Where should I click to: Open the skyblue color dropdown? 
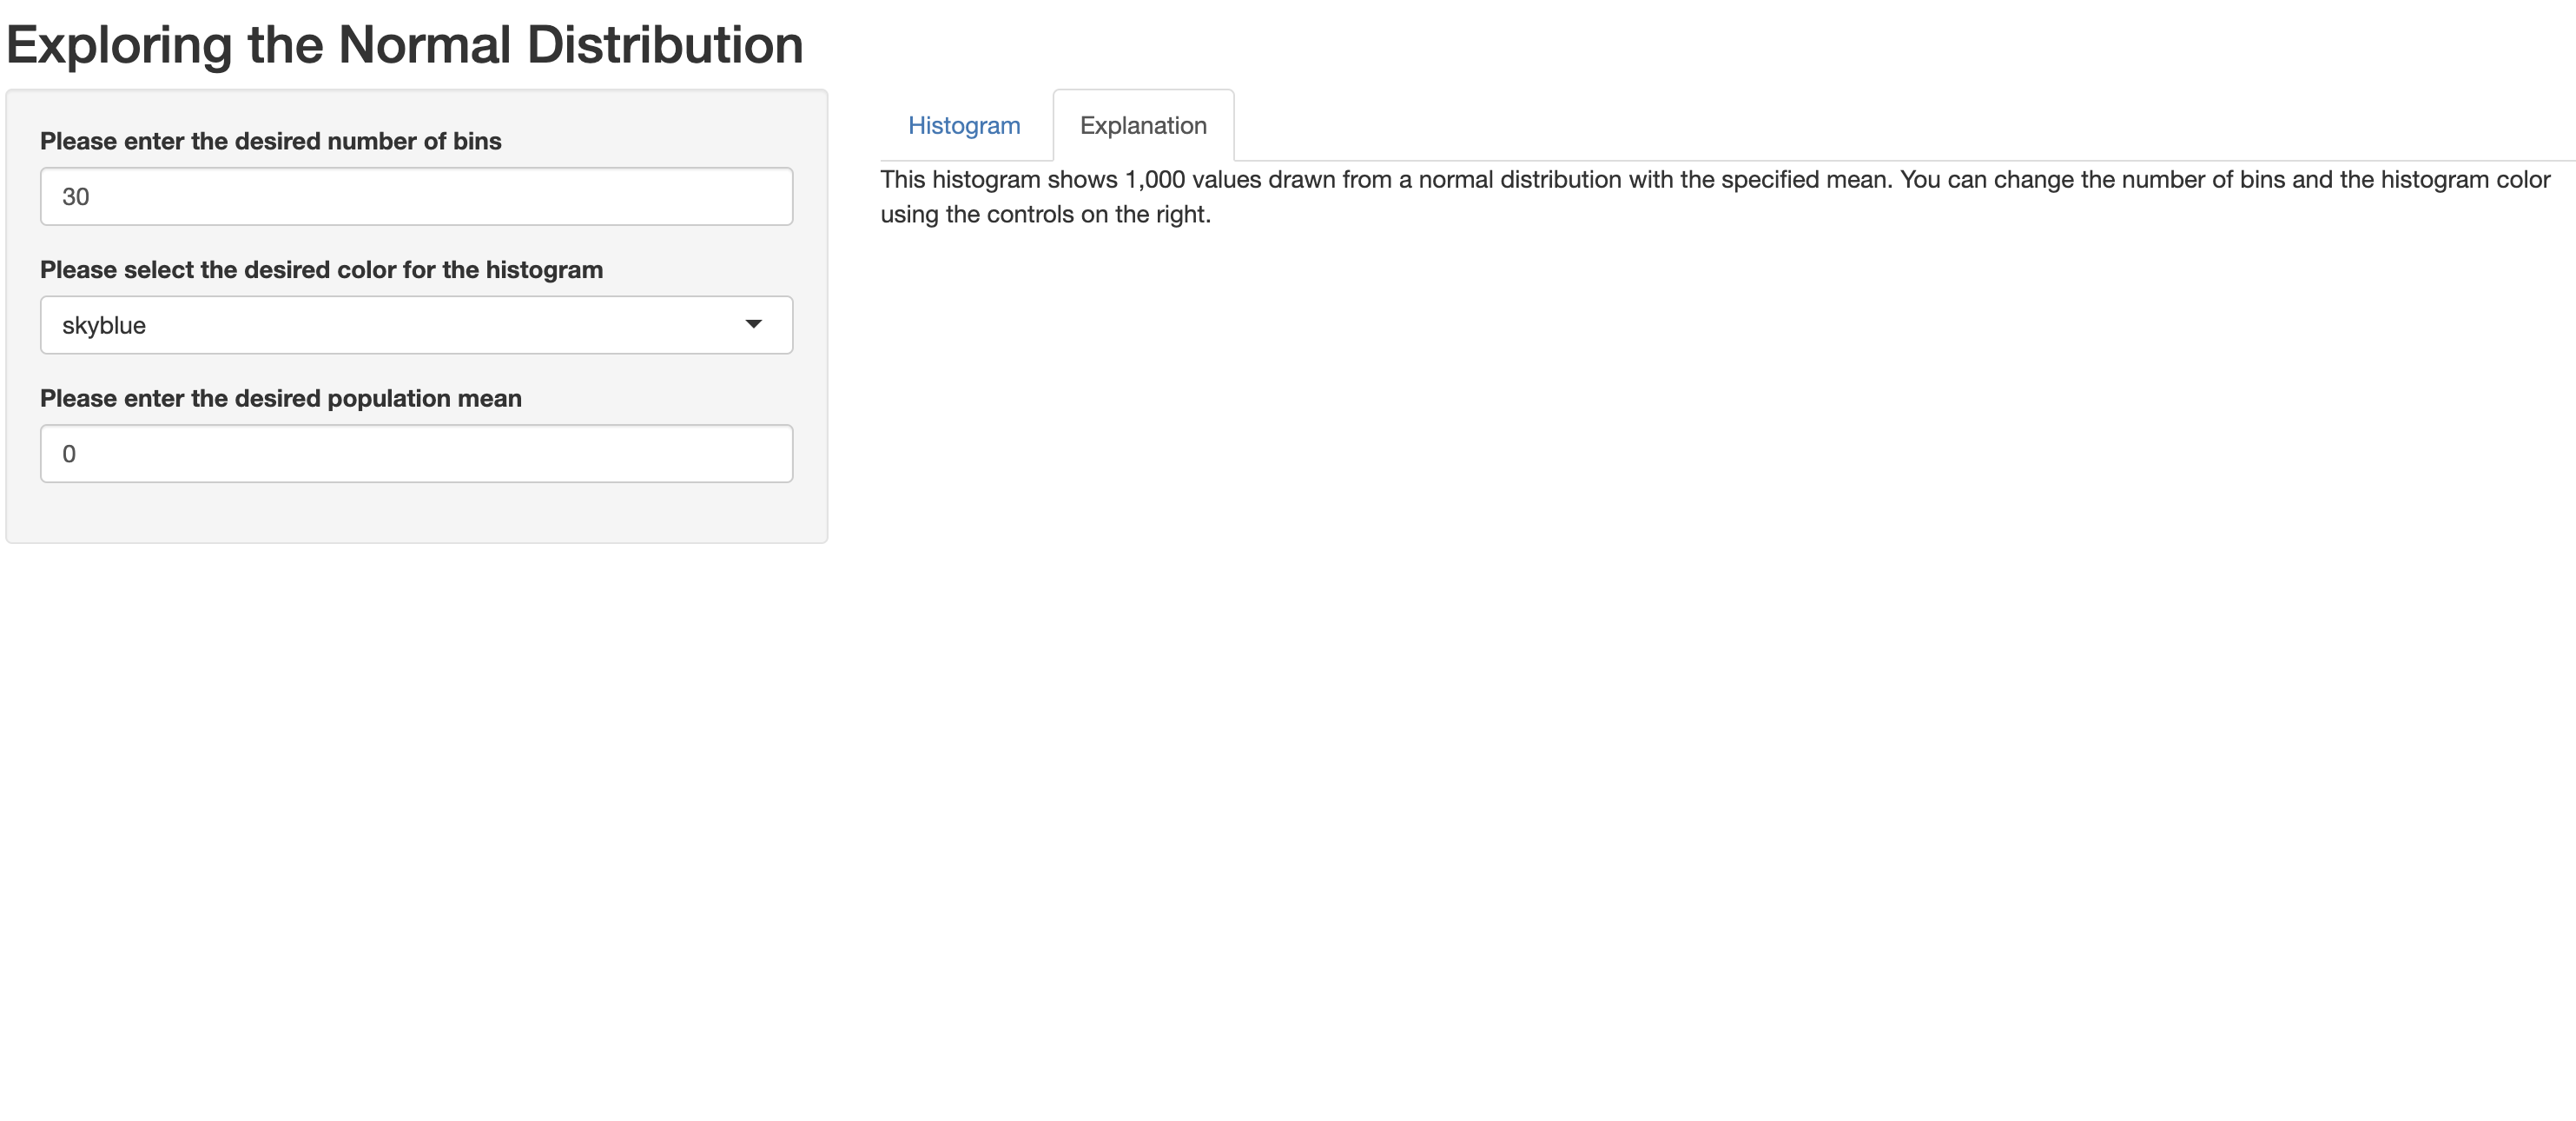pyautogui.click(x=416, y=324)
